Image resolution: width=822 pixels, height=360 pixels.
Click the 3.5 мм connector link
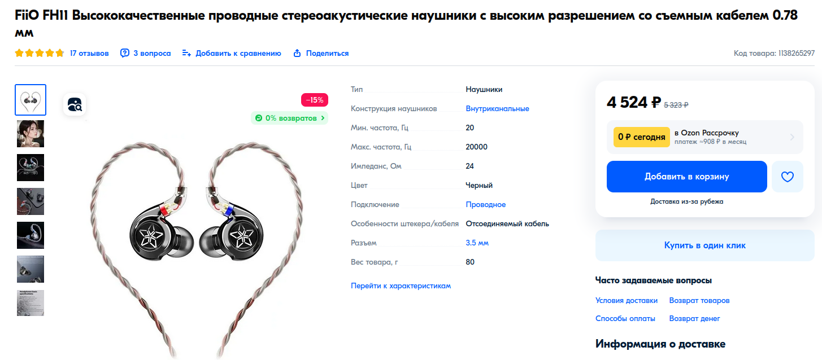(477, 243)
